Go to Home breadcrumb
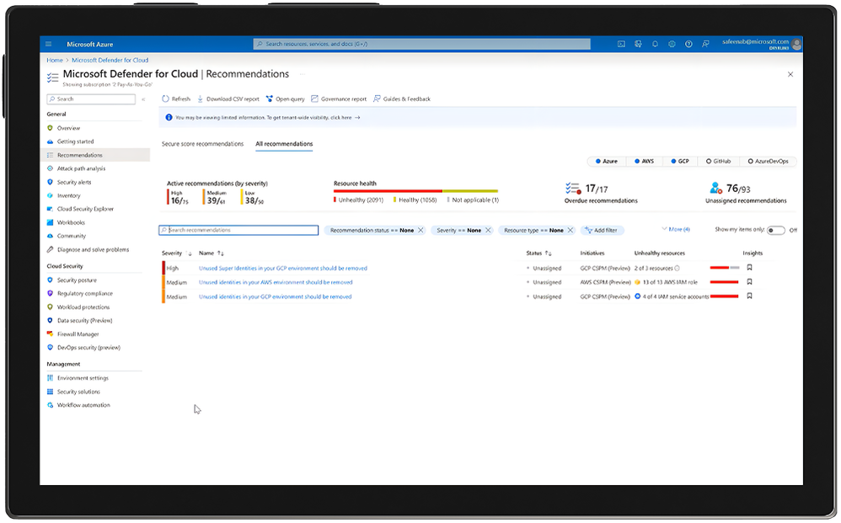 (x=54, y=60)
